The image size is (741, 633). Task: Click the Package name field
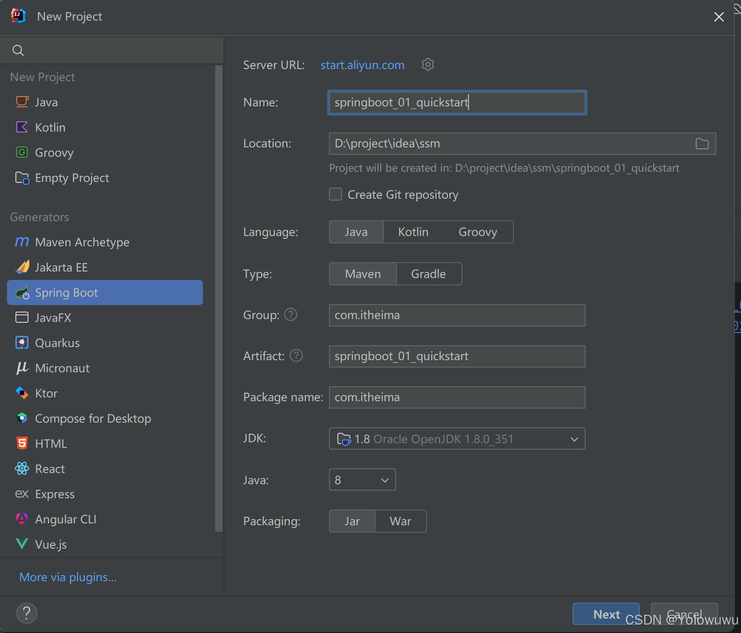click(x=457, y=397)
